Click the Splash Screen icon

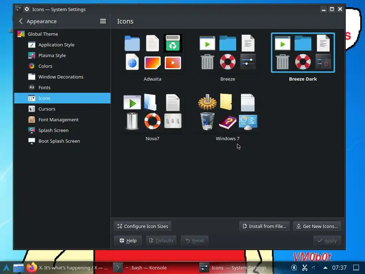tap(32, 130)
